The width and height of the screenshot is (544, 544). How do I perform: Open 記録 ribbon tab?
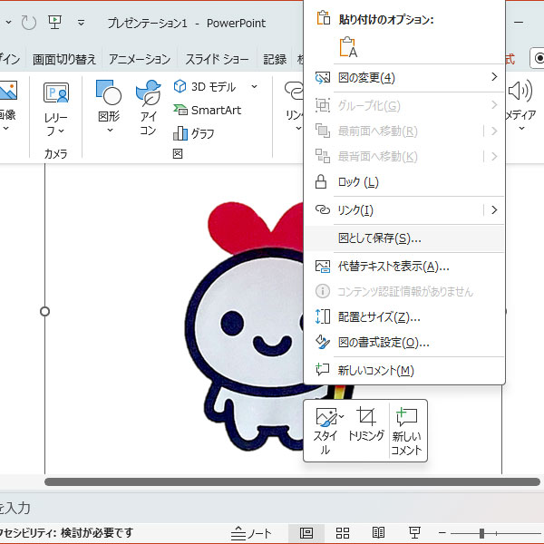pyautogui.click(x=275, y=59)
